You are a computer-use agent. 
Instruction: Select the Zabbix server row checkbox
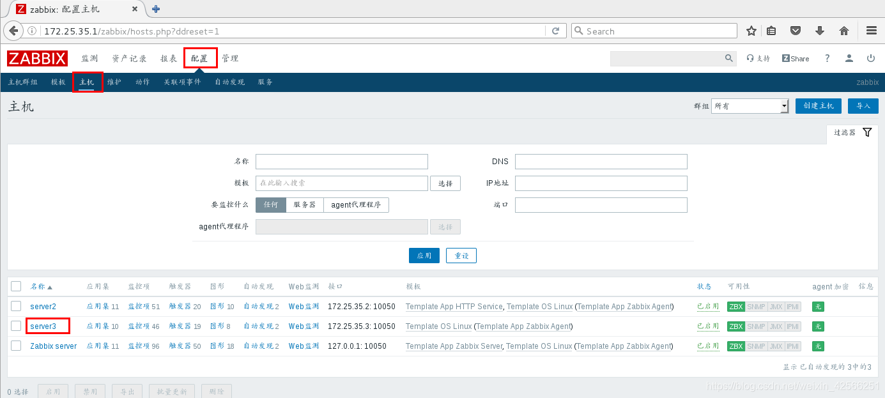(16, 346)
